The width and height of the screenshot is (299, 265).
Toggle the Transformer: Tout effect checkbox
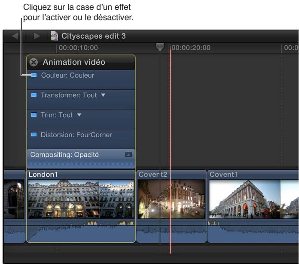[x=34, y=95]
